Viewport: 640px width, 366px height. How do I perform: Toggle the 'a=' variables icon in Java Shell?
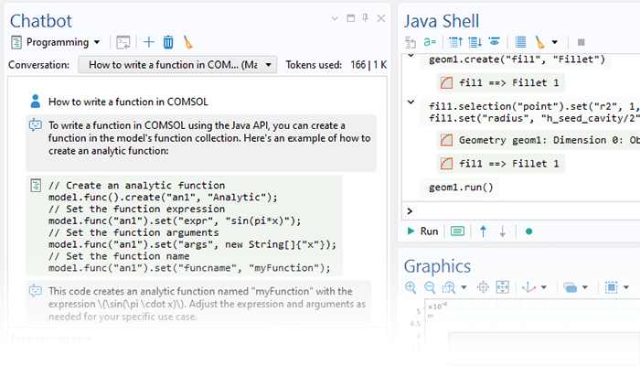coord(430,42)
